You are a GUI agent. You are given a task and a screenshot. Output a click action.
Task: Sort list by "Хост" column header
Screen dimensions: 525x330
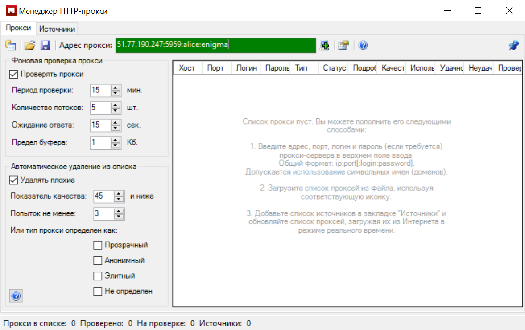click(x=187, y=68)
